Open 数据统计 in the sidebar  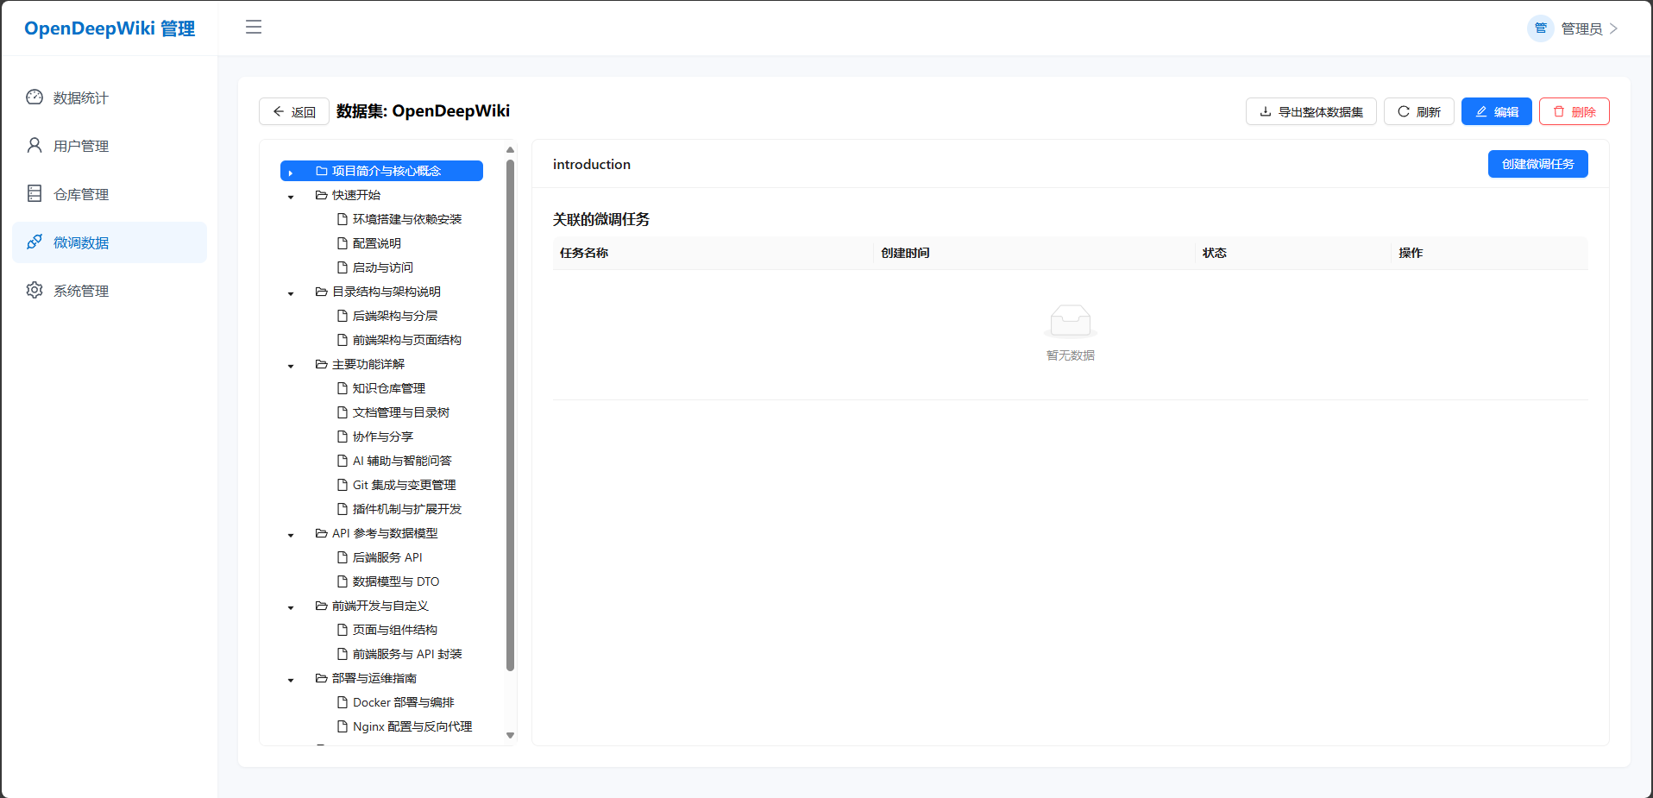(110, 97)
